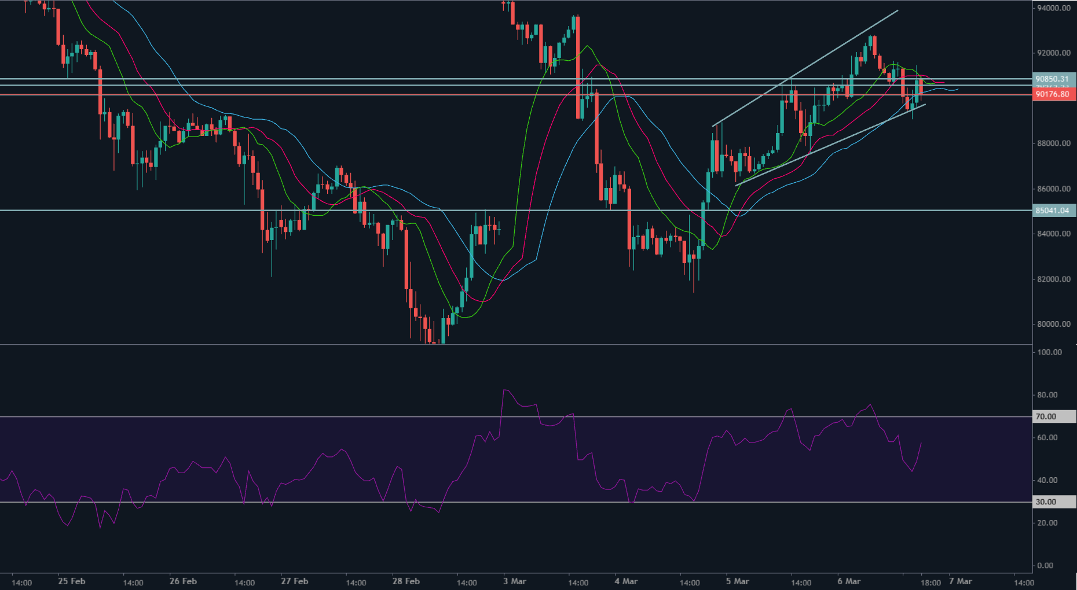
Task: Click the 4 Mar date label
Action: (x=626, y=581)
